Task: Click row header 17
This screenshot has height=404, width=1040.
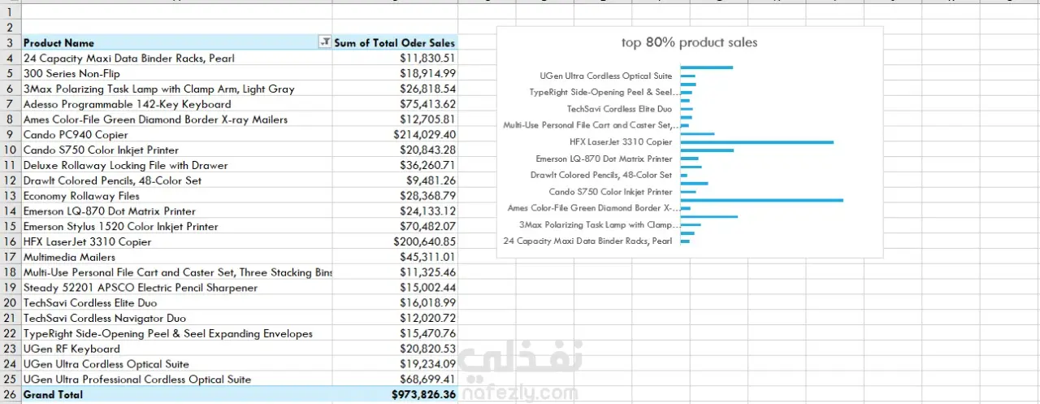Action: 10,257
